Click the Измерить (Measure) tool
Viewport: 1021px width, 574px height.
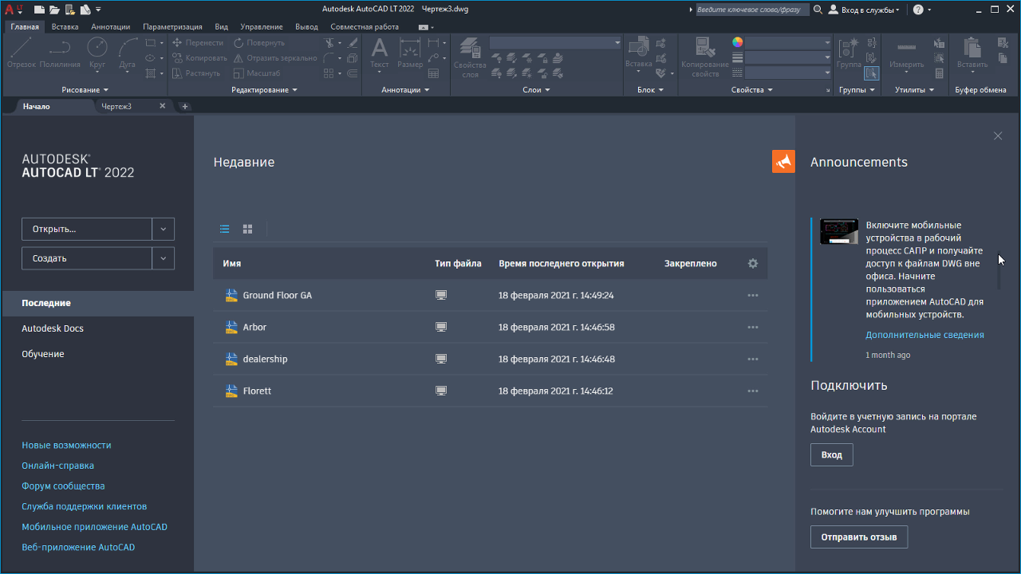pos(906,53)
